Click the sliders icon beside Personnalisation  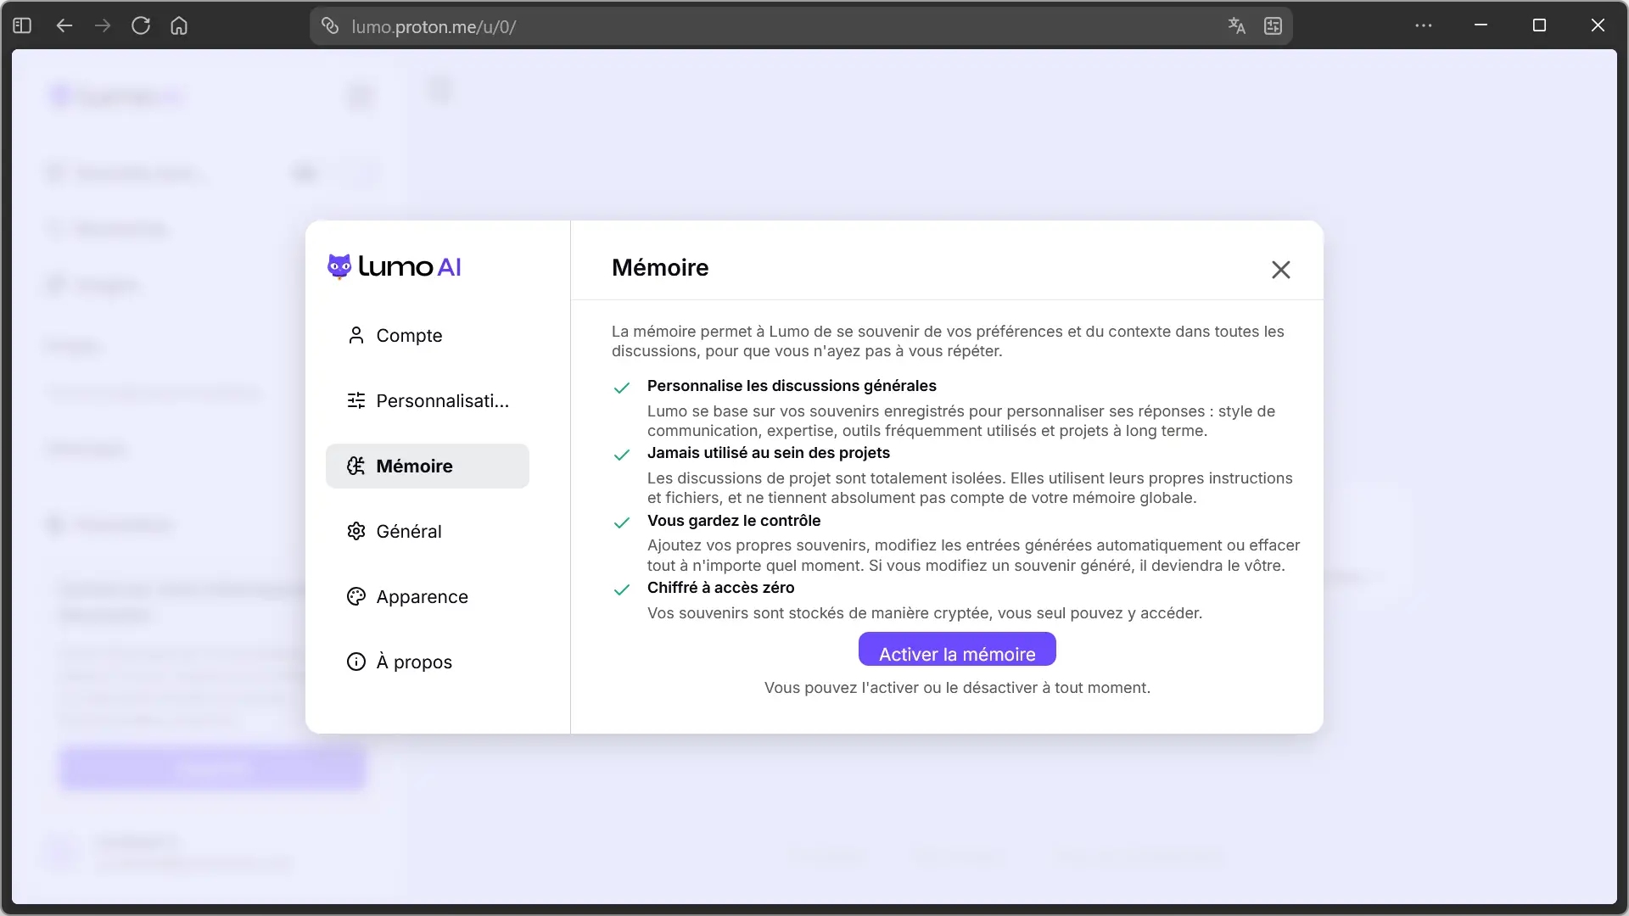[x=356, y=400]
